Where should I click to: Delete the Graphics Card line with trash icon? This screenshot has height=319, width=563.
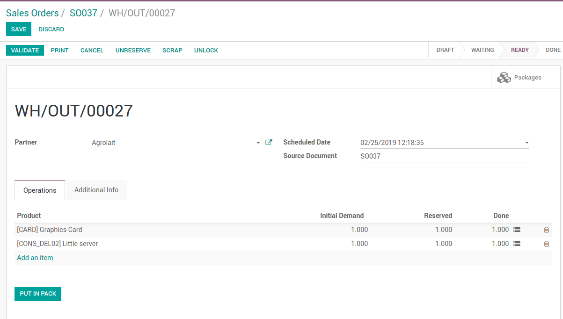[x=547, y=230]
